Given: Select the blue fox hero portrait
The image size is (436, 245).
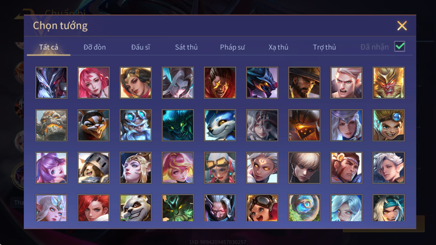Looking at the screenshot, I should click(220, 125).
